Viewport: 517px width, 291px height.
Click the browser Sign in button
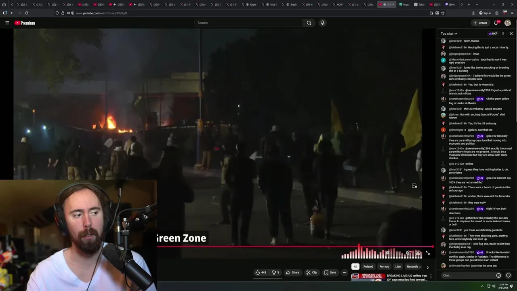pos(485,13)
